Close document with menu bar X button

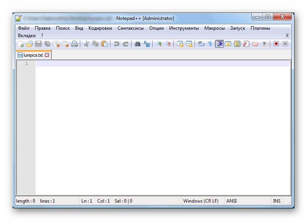coord(287,36)
